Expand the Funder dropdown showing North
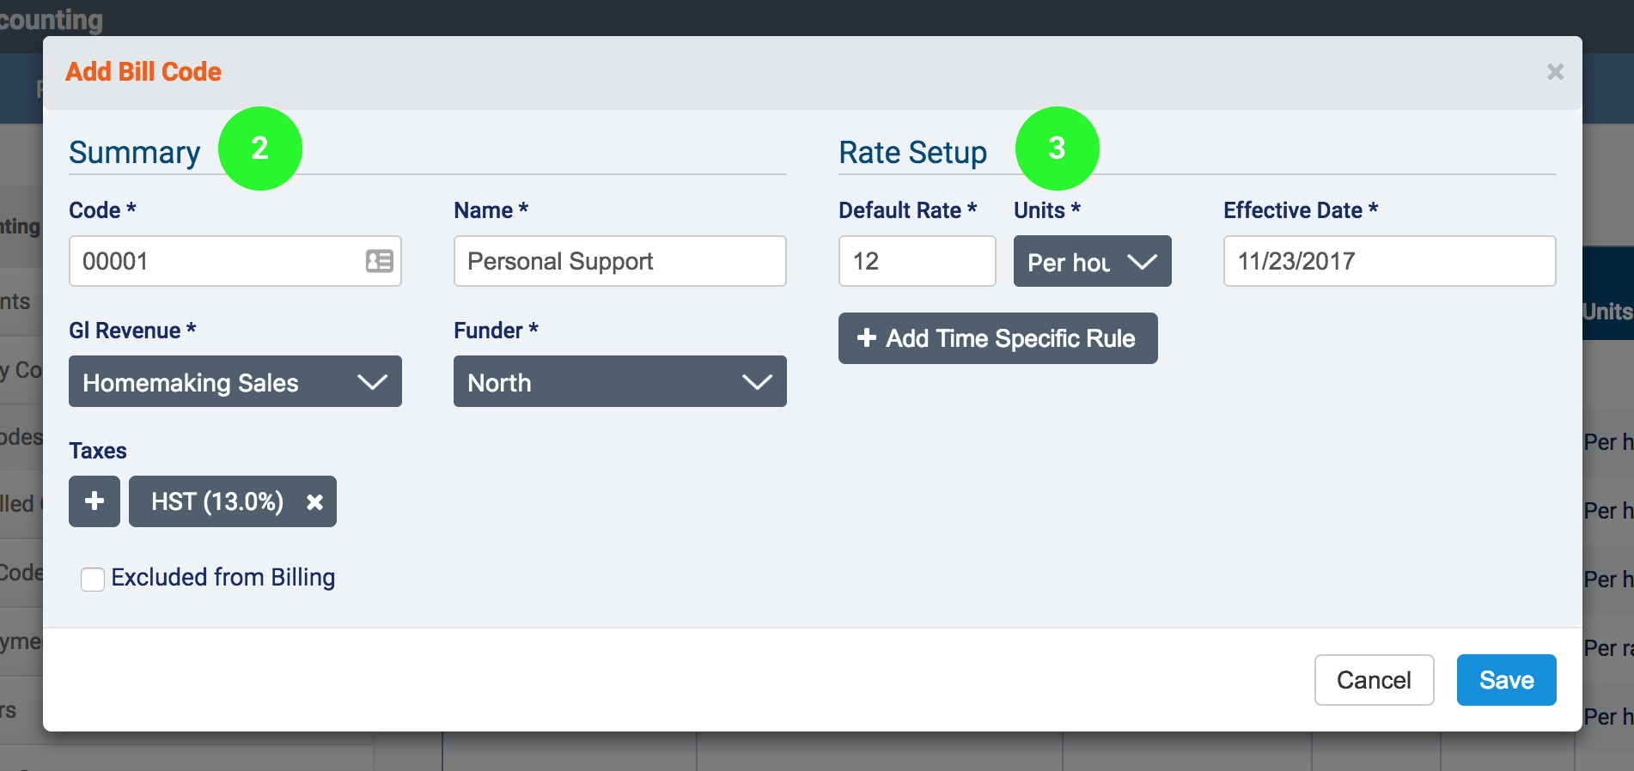The image size is (1634, 771). [x=619, y=382]
